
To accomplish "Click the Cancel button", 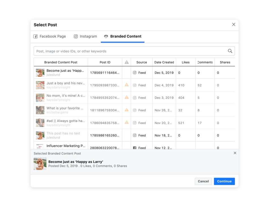I will pos(203,181).
